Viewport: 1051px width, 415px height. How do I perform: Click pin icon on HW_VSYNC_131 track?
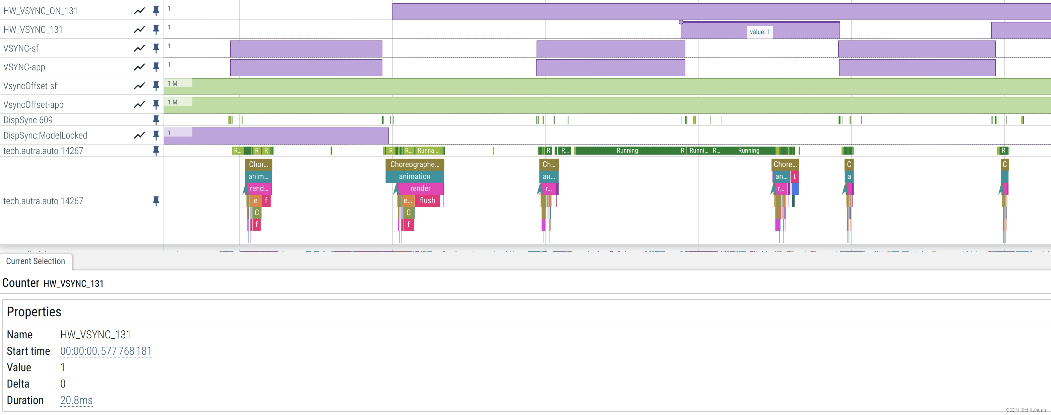click(x=156, y=29)
